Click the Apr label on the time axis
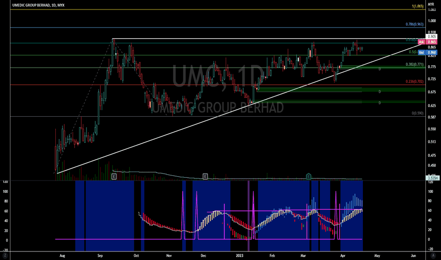 [343, 255]
